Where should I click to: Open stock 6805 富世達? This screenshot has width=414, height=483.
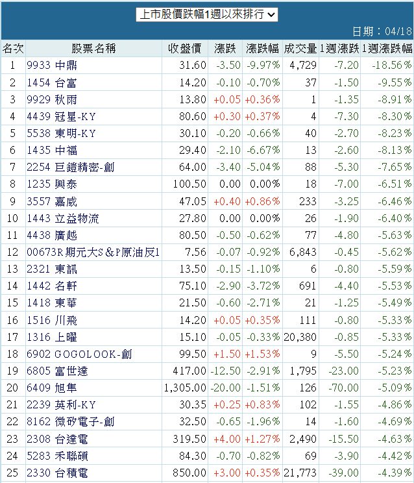tap(57, 371)
